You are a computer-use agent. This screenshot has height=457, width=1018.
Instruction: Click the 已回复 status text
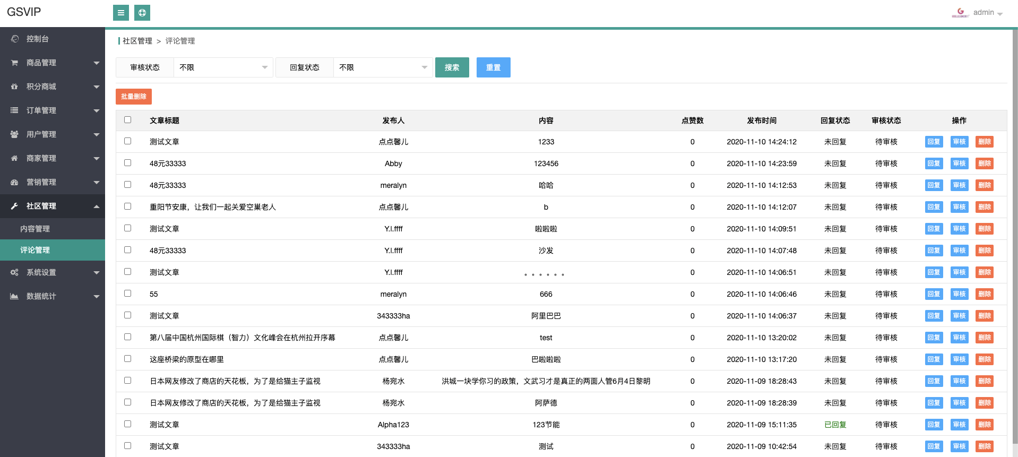[x=835, y=425]
